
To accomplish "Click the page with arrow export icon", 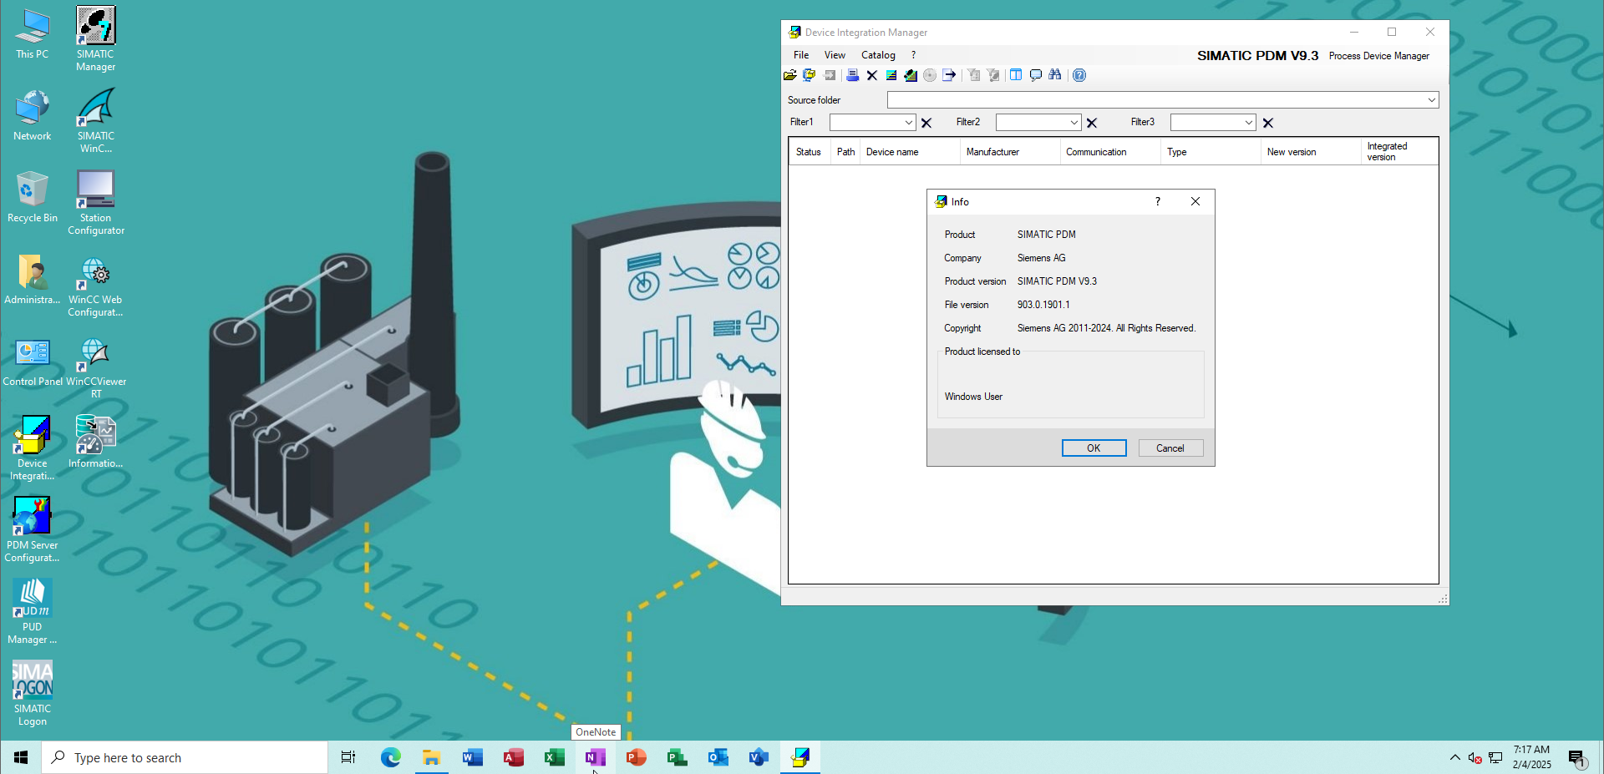I will click(x=950, y=75).
